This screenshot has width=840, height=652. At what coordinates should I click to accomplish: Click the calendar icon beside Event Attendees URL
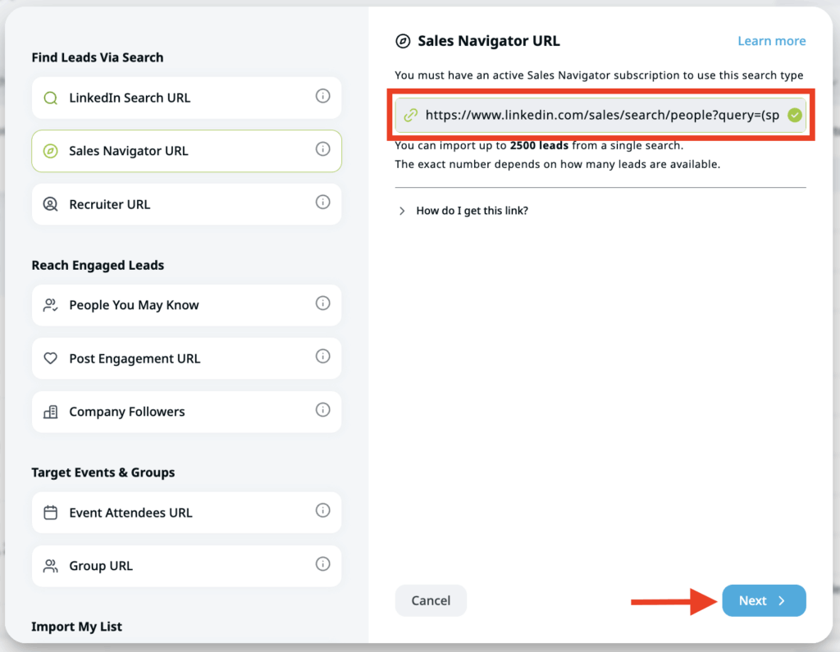(50, 513)
